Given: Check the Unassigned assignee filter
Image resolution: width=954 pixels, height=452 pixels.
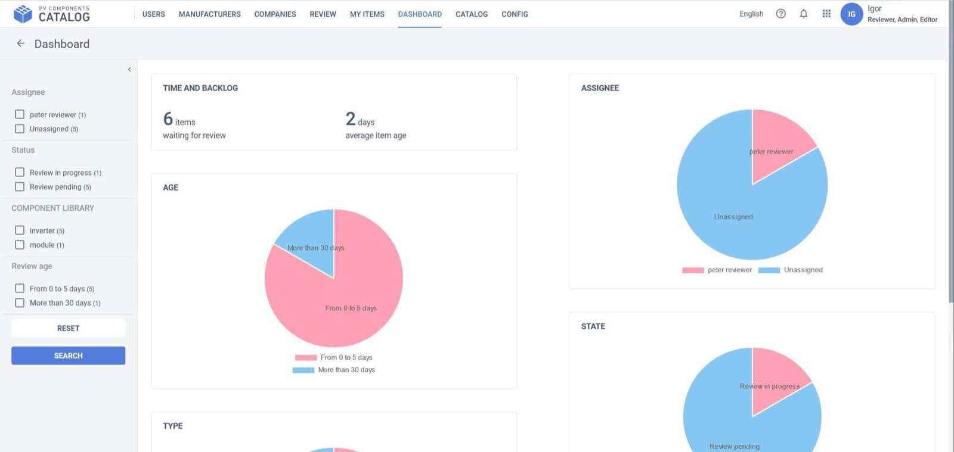Looking at the screenshot, I should 20,129.
